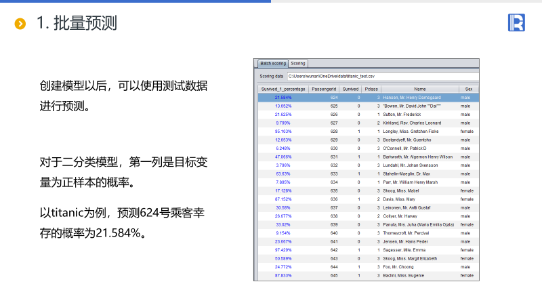Select the highlighted row for passenger 624
This screenshot has width=542, height=305.
(x=366, y=98)
